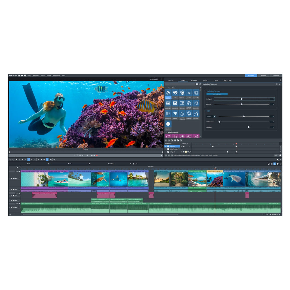This screenshot has width=290, height=290.
Task: Select the Gauss'sche Unschärfe droplet tile
Action: (182, 115)
